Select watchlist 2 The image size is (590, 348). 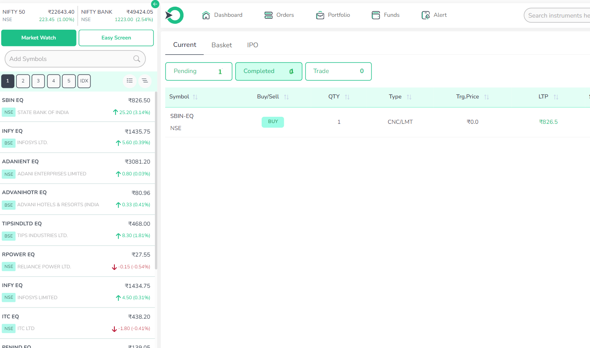coord(23,81)
